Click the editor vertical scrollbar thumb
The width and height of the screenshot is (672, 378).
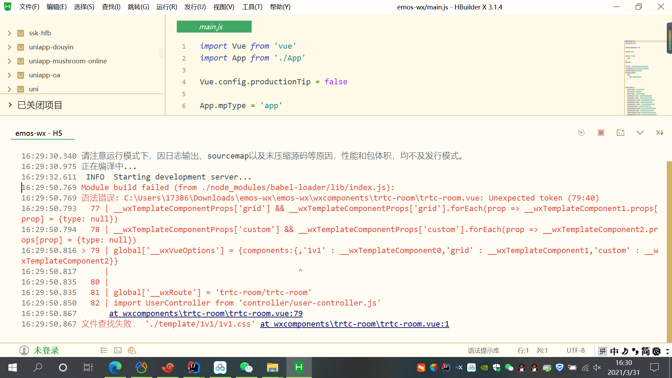tap(669, 38)
